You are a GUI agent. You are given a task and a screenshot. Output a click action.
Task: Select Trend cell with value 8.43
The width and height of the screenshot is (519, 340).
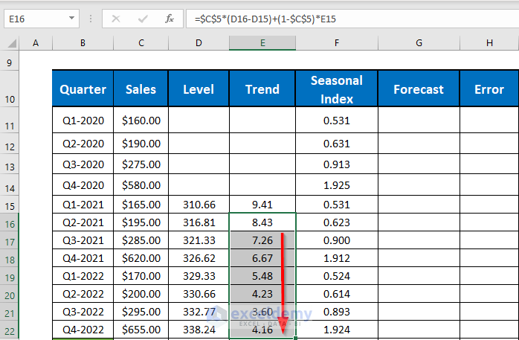tap(262, 222)
